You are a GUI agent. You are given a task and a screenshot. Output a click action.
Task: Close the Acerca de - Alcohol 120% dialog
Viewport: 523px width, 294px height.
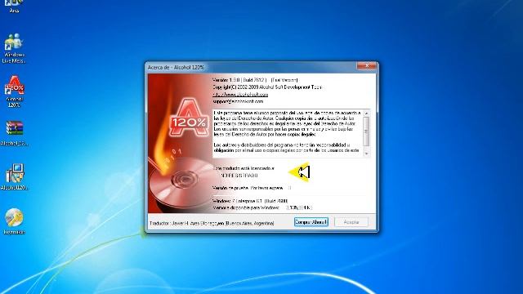pyautogui.click(x=367, y=65)
